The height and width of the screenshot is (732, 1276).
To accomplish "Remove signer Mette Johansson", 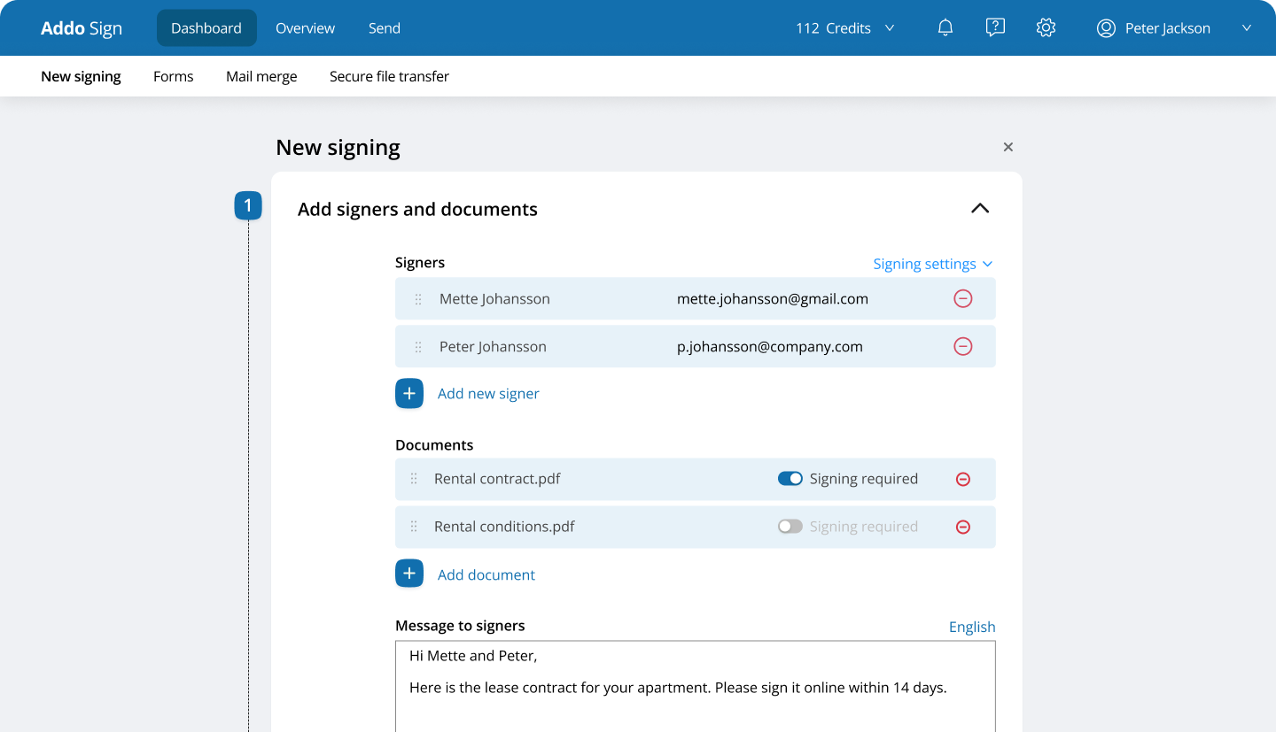I will point(963,299).
